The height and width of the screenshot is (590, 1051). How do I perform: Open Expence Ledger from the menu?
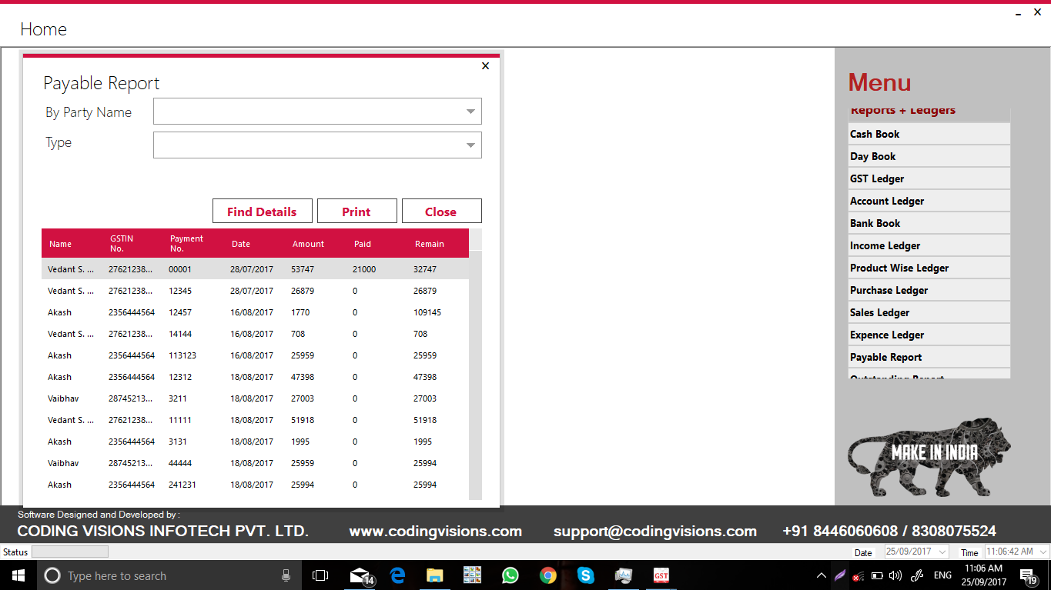click(929, 335)
